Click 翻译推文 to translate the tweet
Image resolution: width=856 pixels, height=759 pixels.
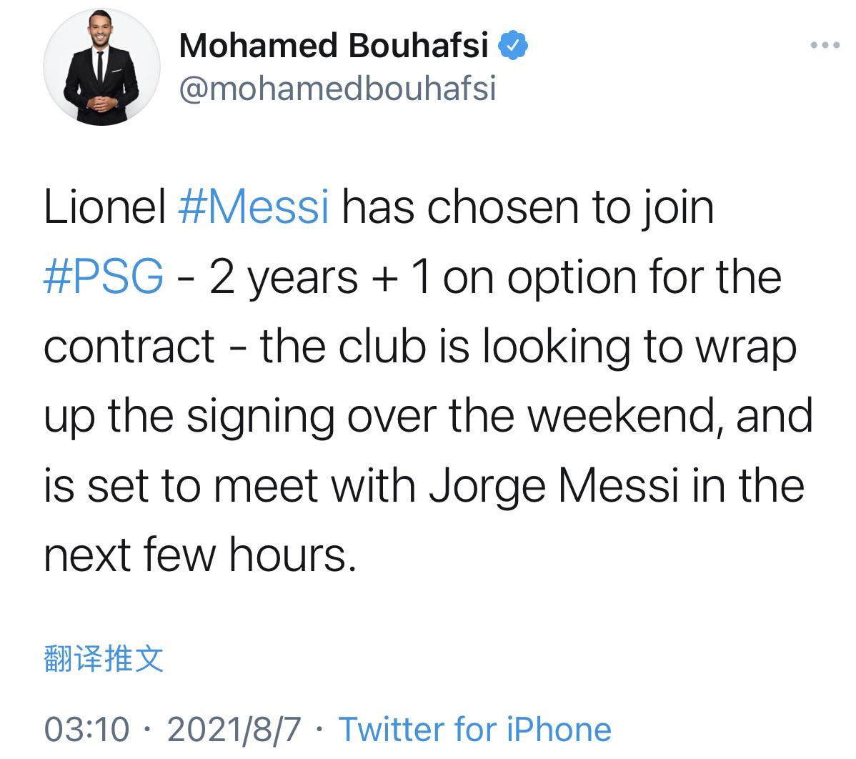tap(104, 658)
